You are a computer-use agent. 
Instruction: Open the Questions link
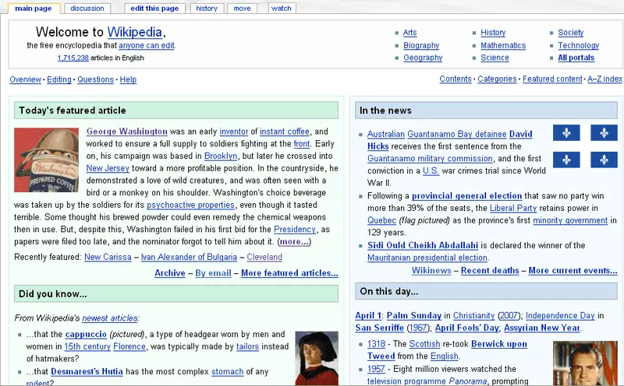pos(95,79)
